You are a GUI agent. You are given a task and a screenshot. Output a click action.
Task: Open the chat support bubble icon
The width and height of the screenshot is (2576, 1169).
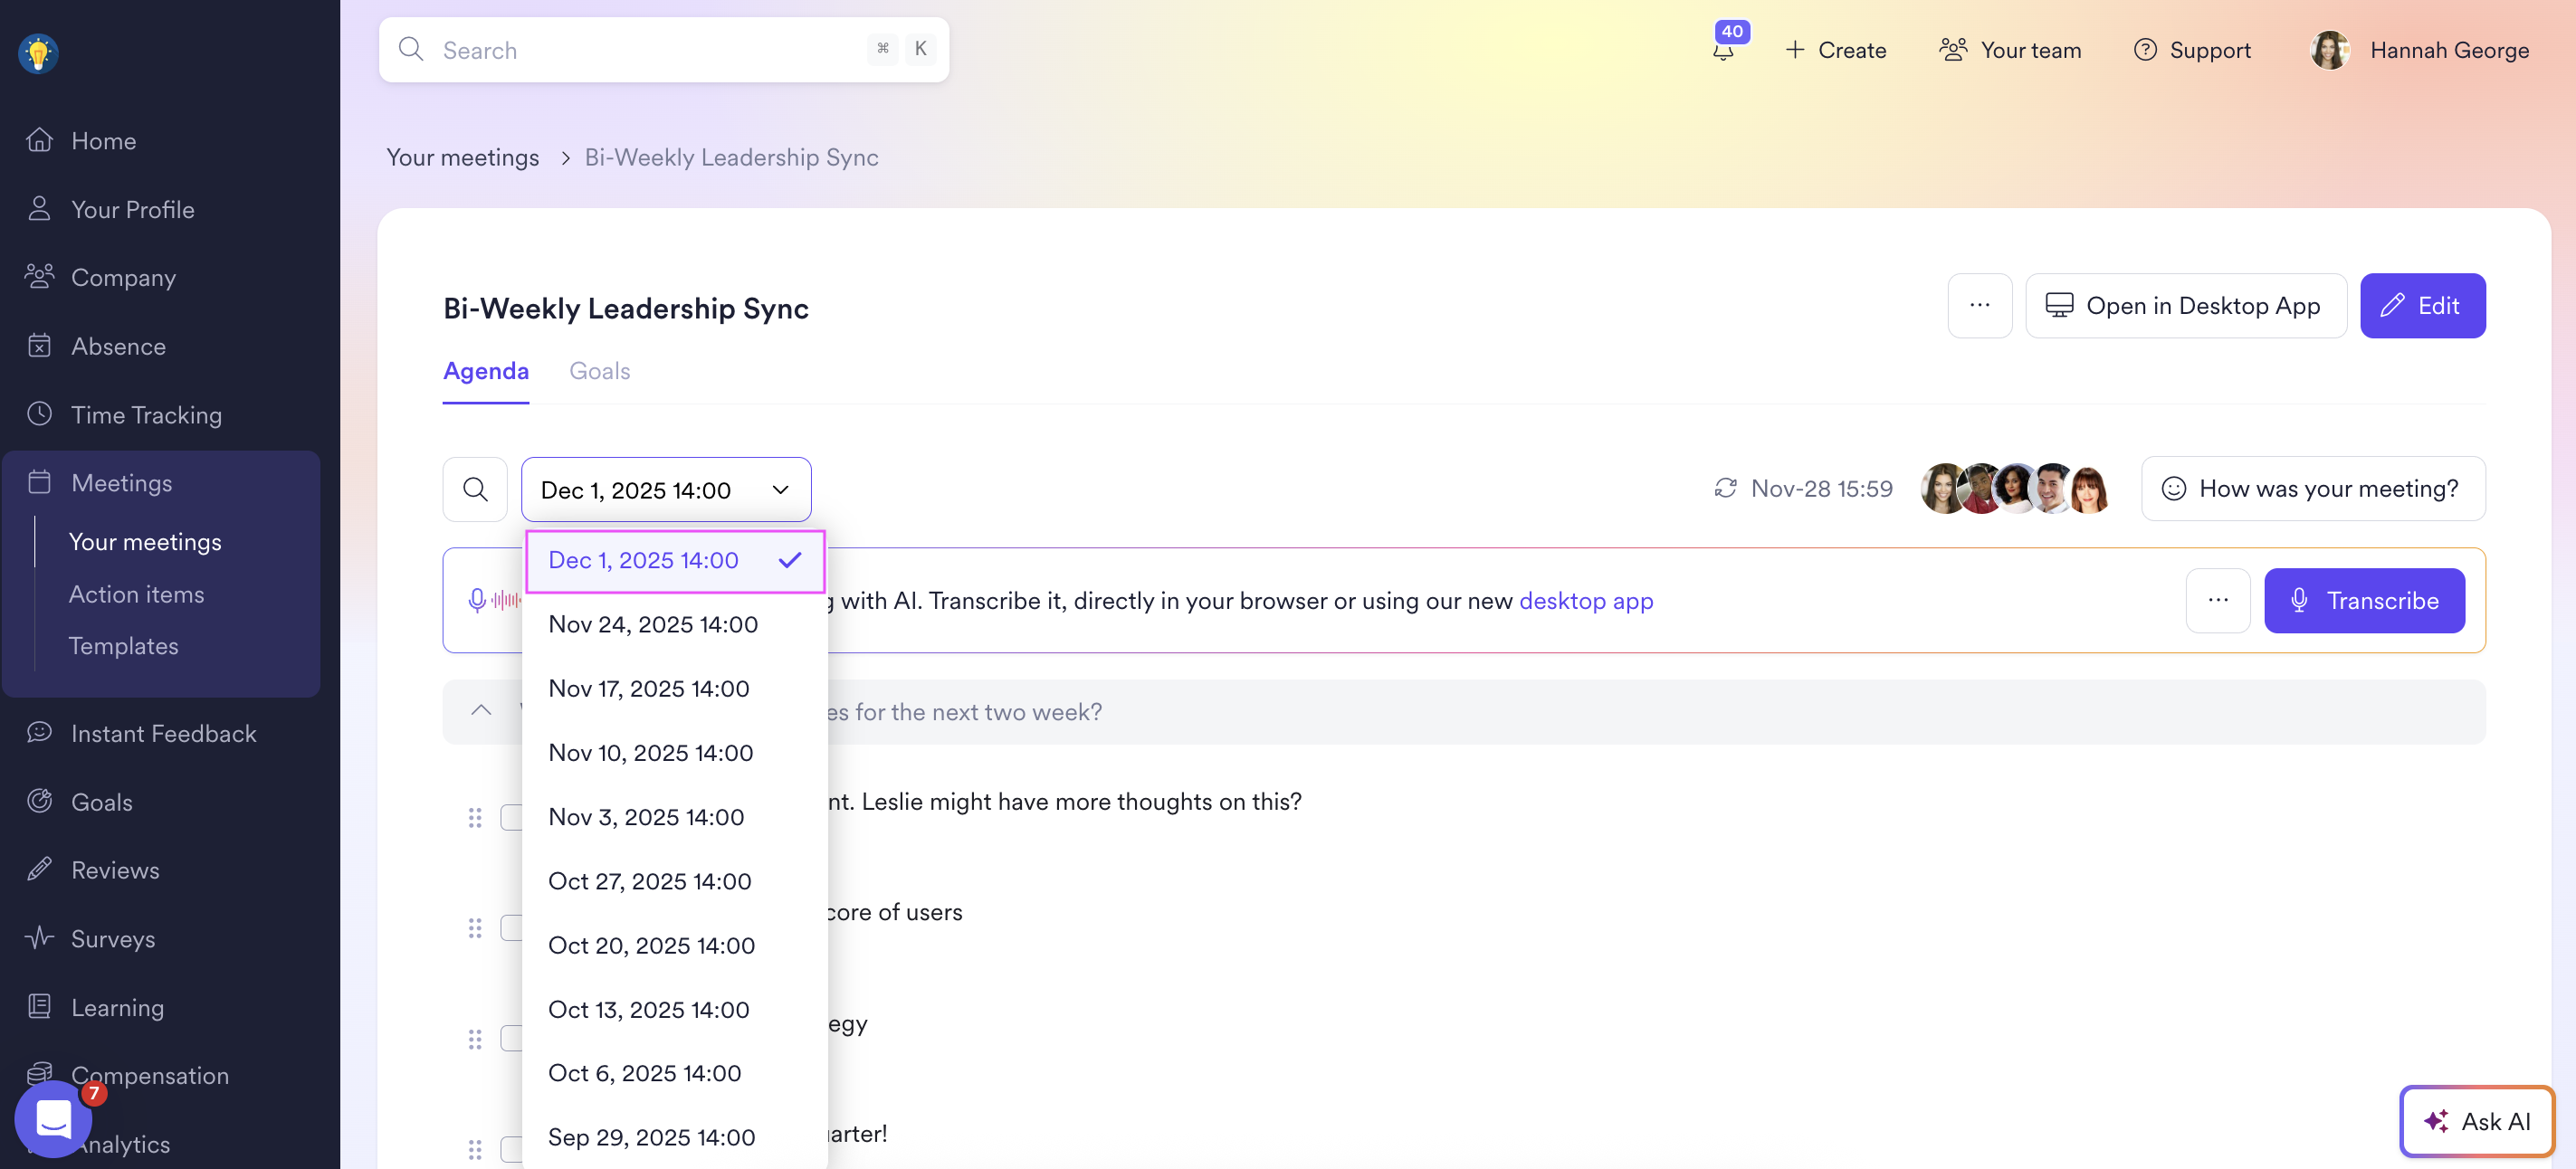pyautogui.click(x=53, y=1120)
